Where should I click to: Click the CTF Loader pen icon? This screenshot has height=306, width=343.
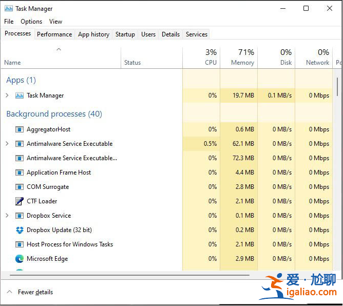click(20, 201)
